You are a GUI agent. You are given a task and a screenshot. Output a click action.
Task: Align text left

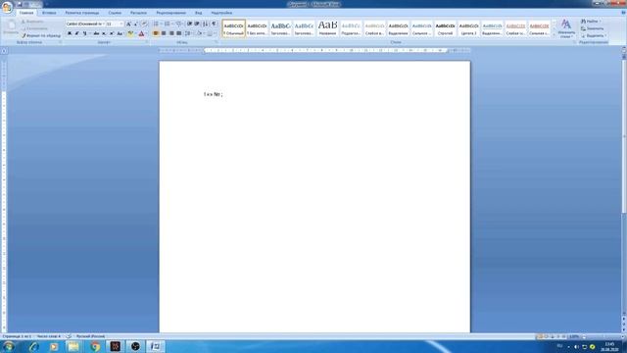[156, 33]
